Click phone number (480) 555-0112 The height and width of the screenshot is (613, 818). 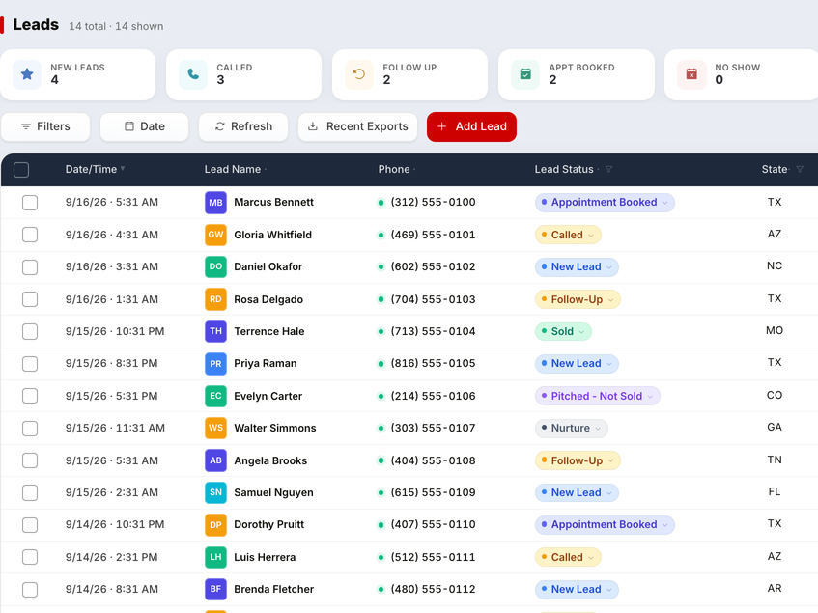tap(433, 590)
